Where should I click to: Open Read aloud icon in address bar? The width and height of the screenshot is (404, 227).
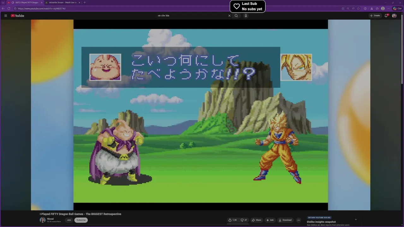[353, 9]
